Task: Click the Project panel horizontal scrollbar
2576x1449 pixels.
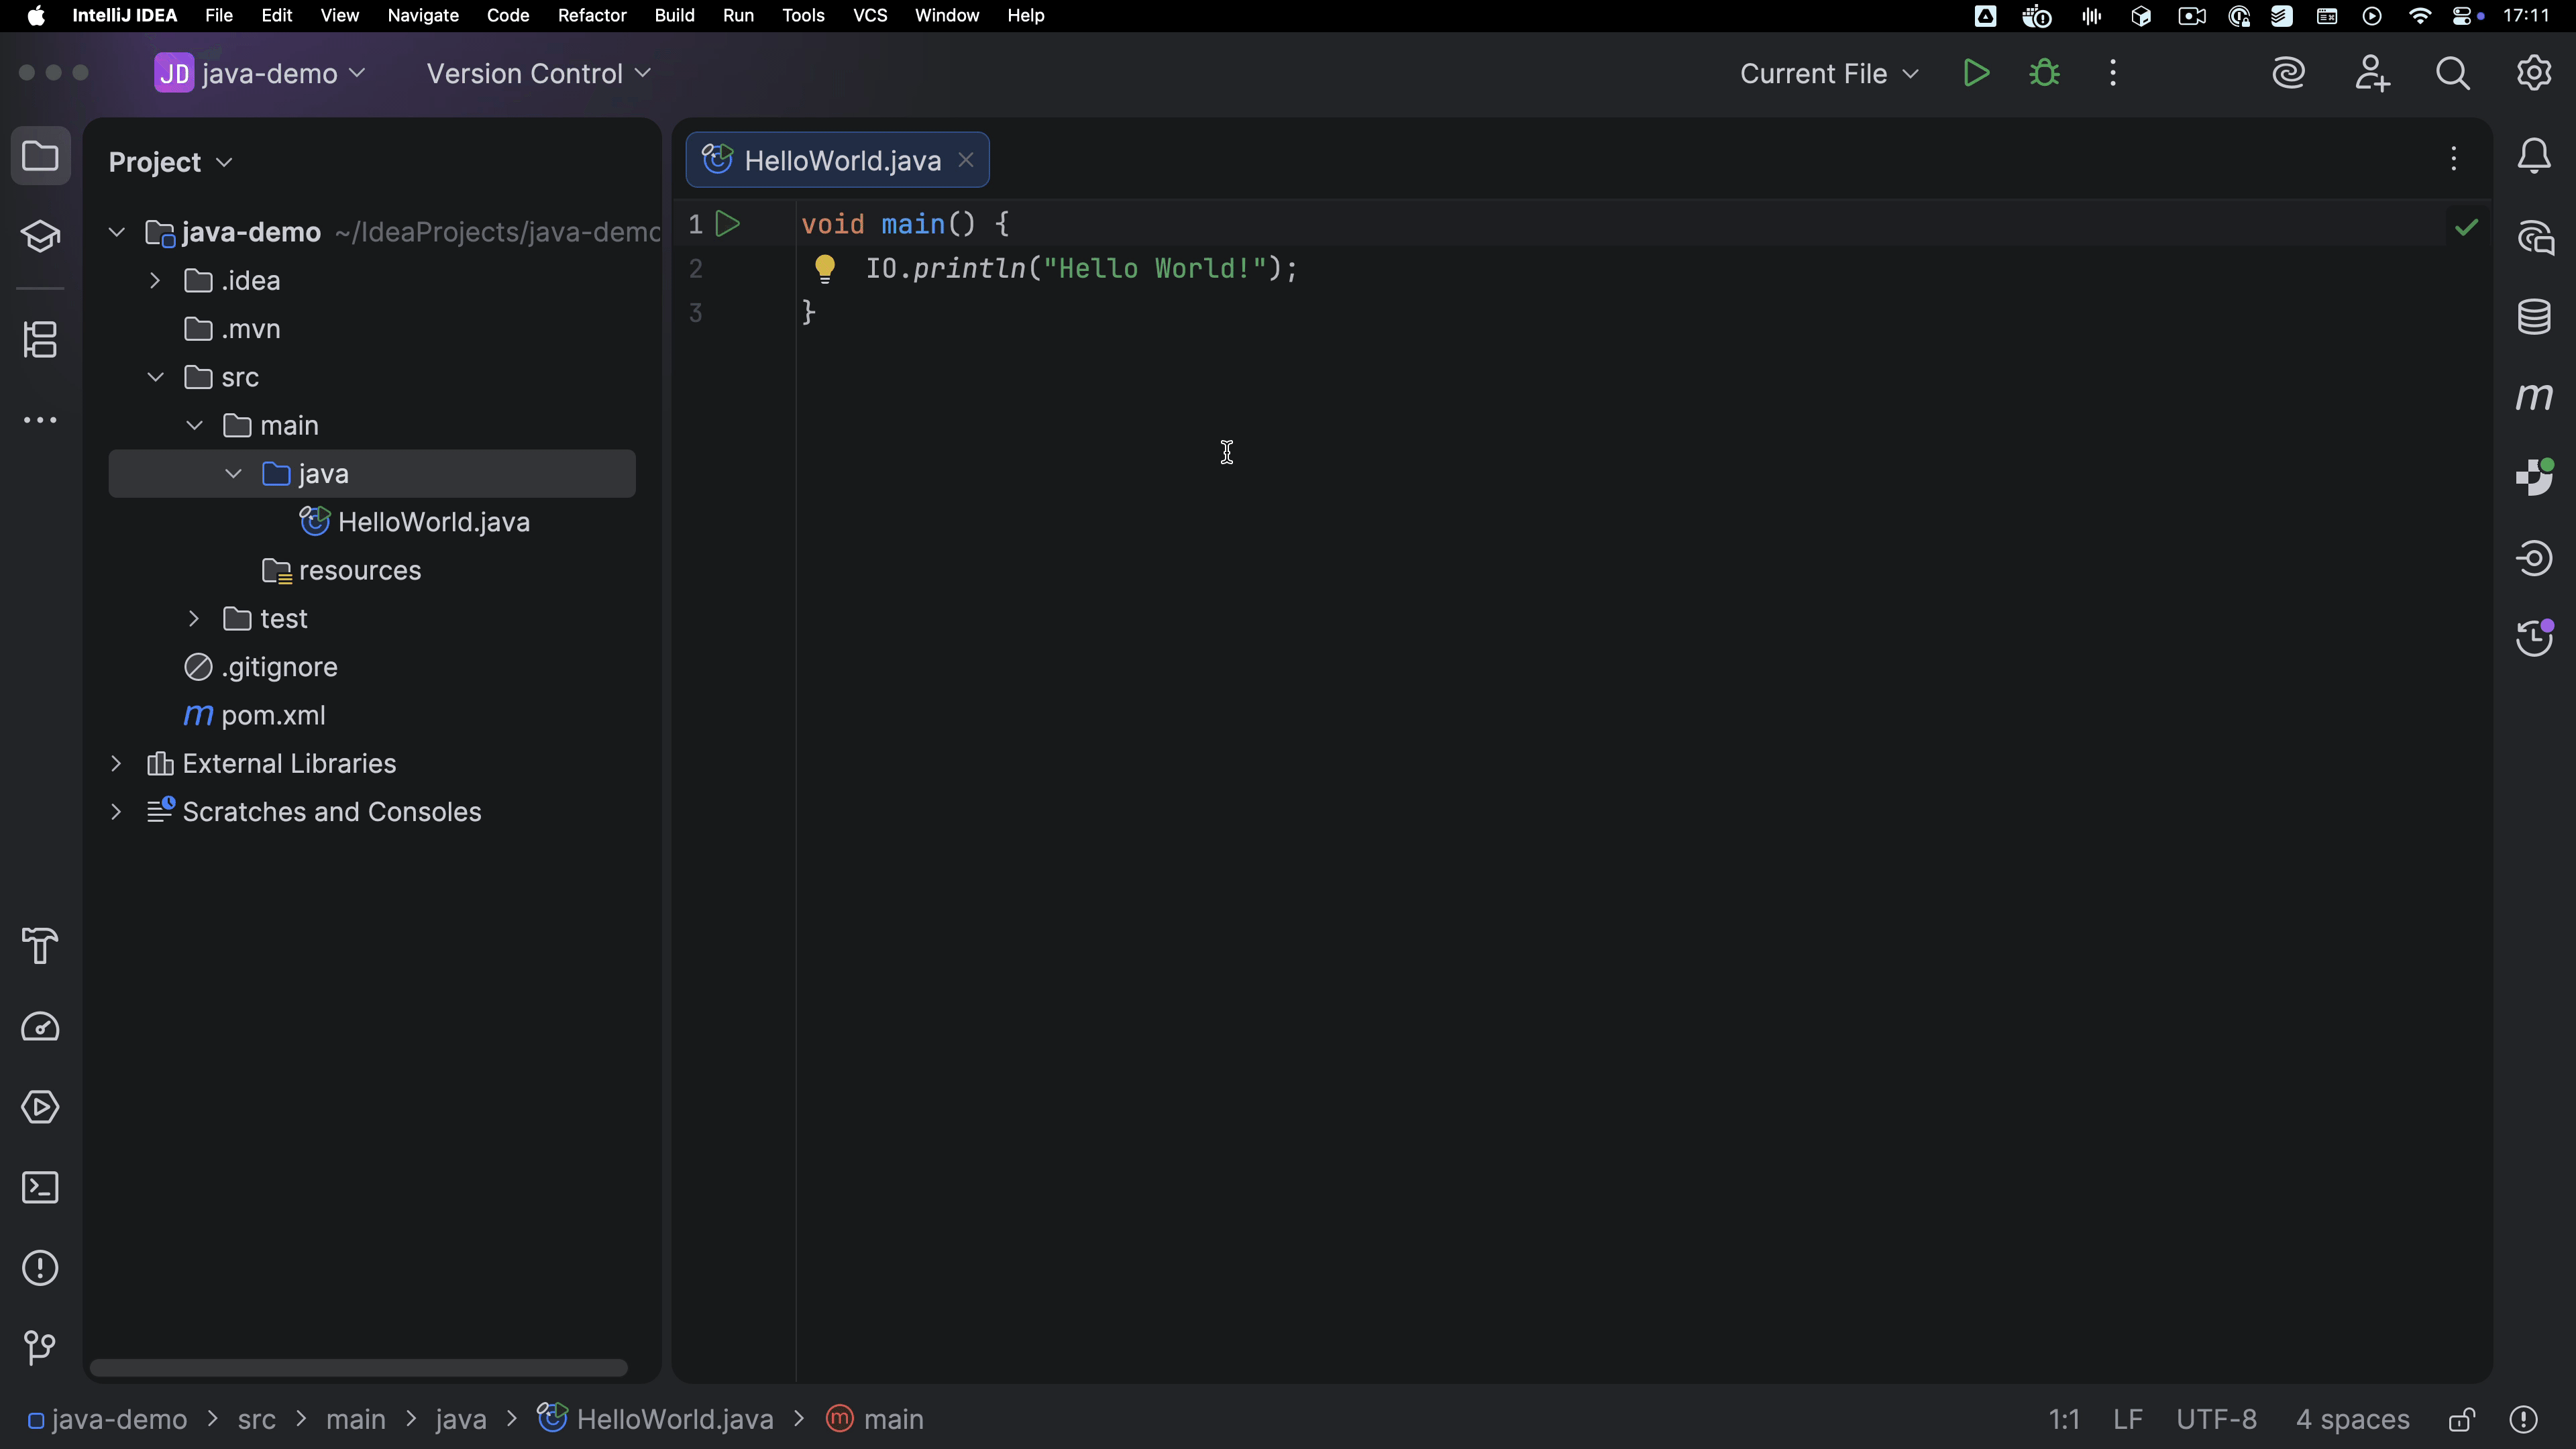Action: point(358,1367)
